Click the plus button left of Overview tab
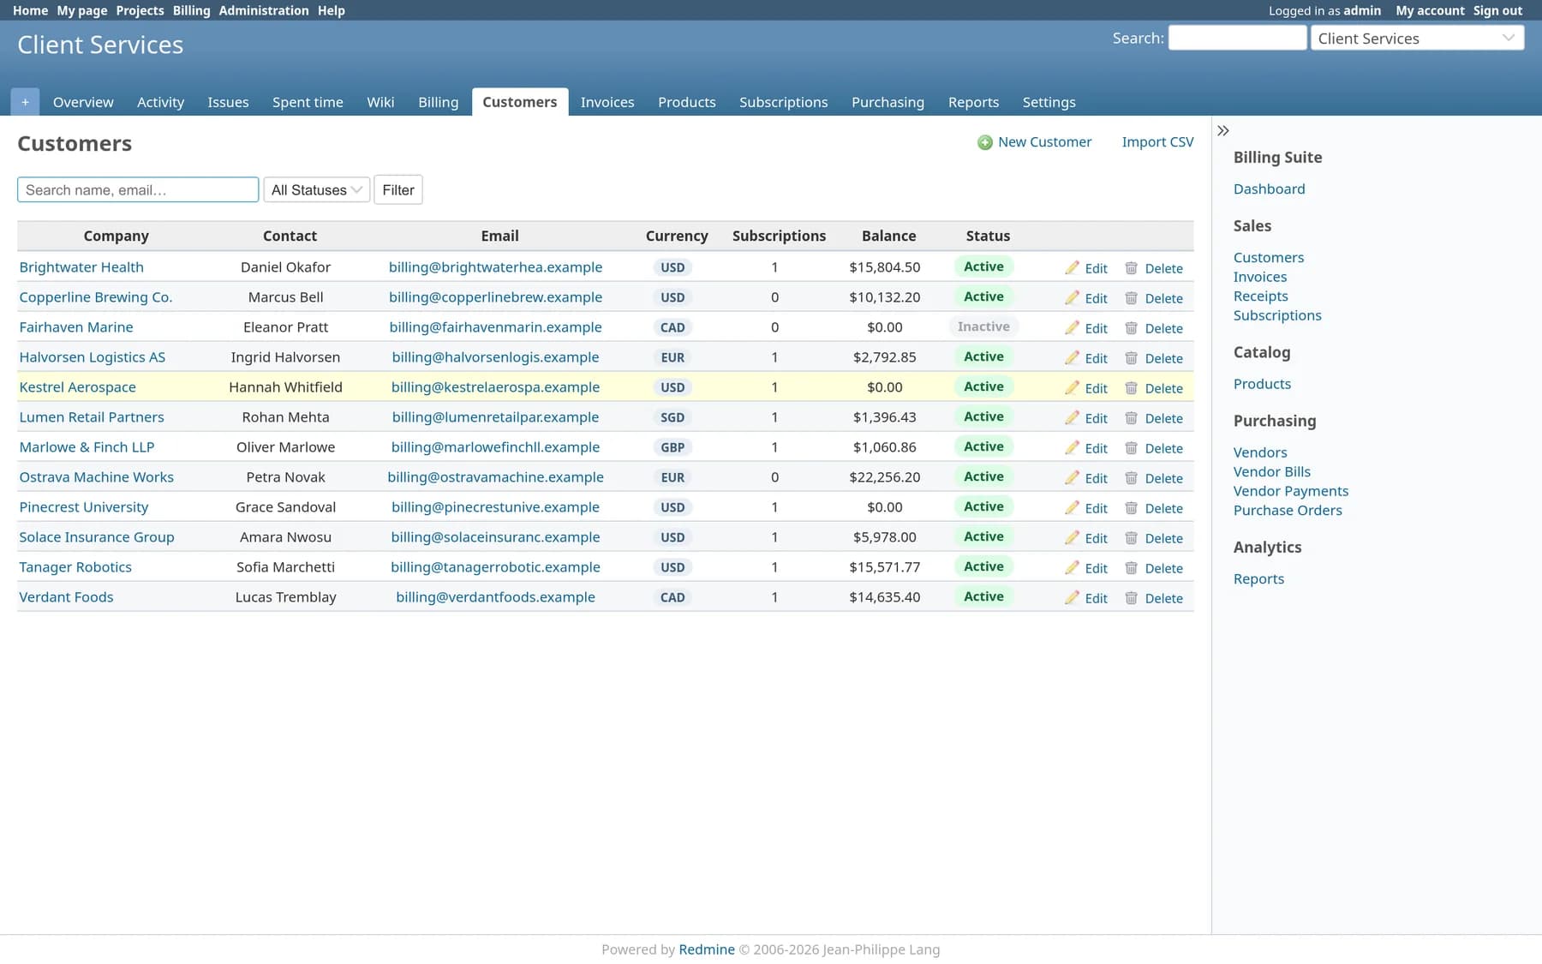Viewport: 1542px width, 964px height. click(x=25, y=102)
